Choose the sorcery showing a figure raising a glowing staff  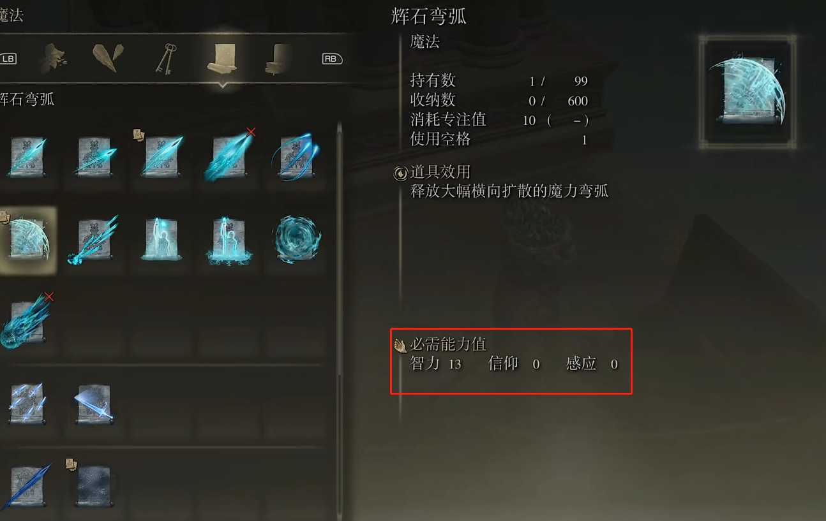click(161, 239)
